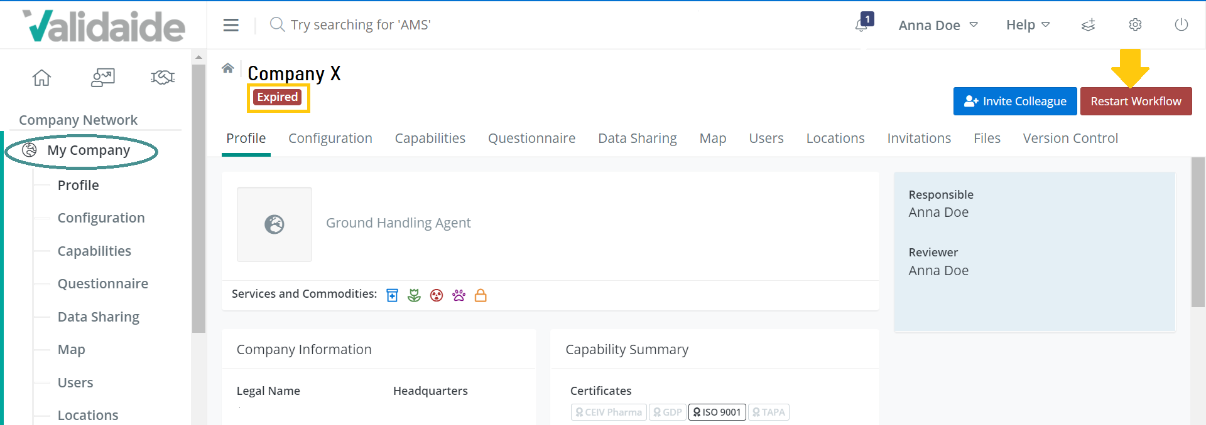The height and width of the screenshot is (425, 1206).
Task: Switch to the Map tab
Action: [713, 139]
